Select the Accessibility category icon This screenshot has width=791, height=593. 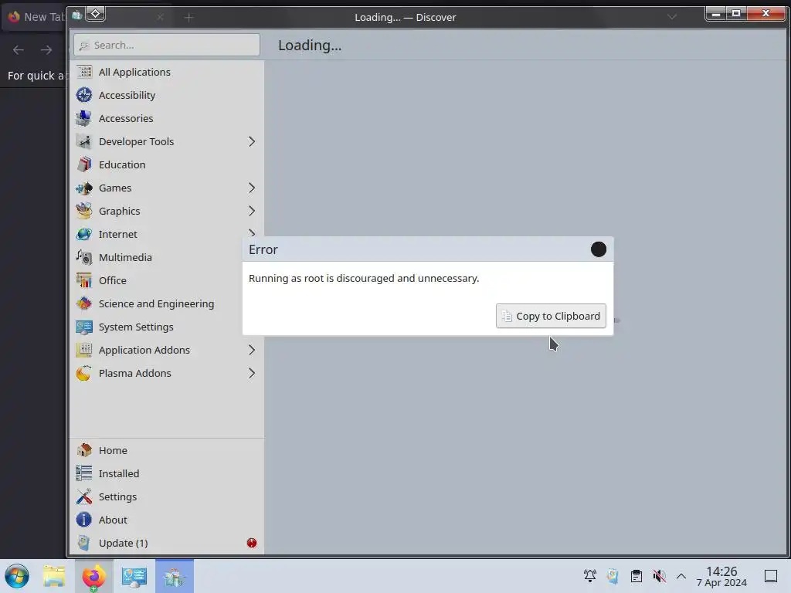pos(83,95)
